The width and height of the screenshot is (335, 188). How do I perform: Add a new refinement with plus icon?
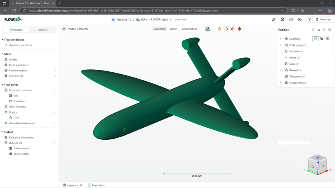point(54,76)
